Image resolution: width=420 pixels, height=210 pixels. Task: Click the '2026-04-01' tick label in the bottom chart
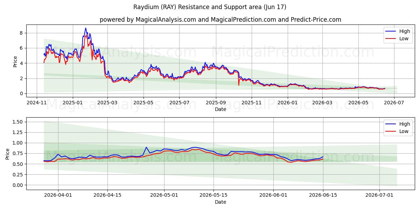[x=58, y=196]
